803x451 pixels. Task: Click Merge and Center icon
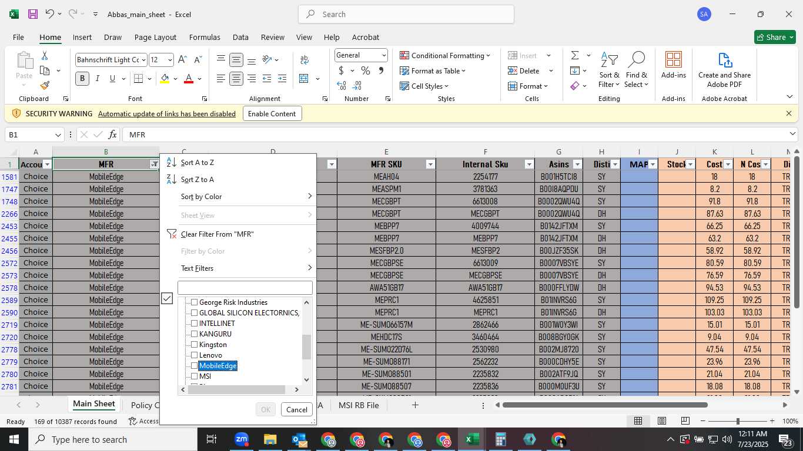pyautogui.click(x=304, y=79)
